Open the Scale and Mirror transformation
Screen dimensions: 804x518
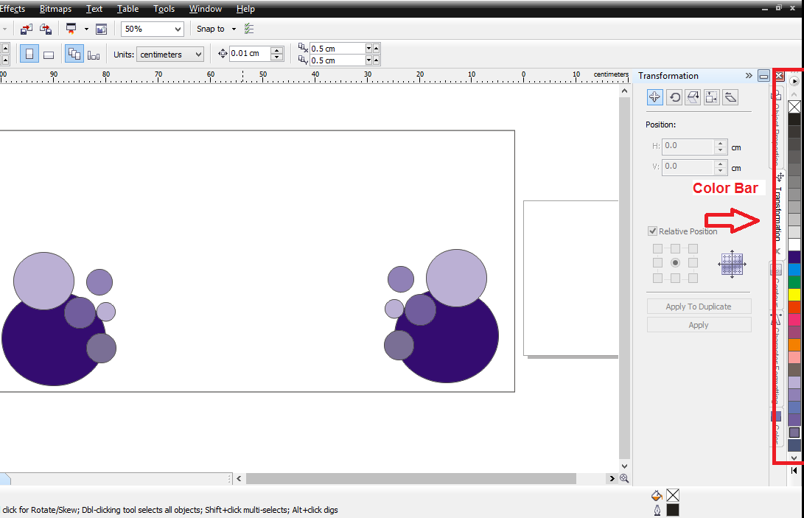pyautogui.click(x=693, y=97)
